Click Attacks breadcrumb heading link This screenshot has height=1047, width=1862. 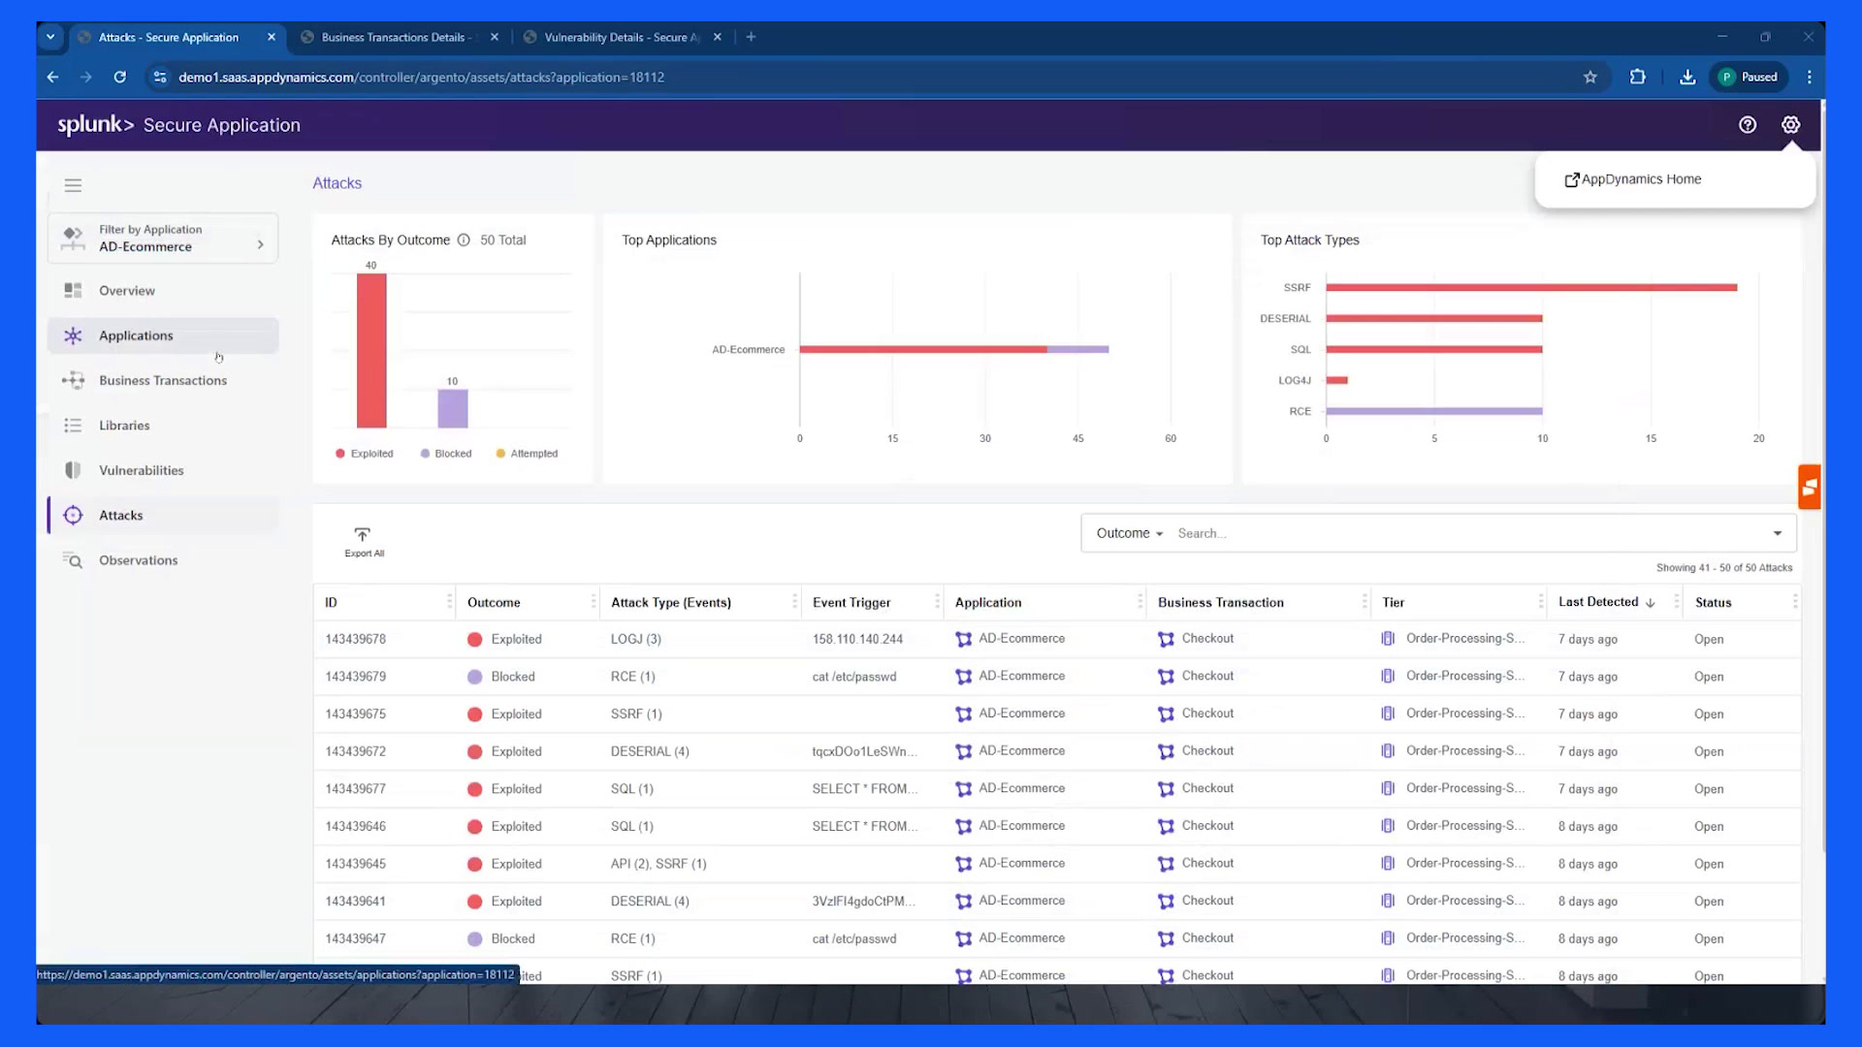337,183
